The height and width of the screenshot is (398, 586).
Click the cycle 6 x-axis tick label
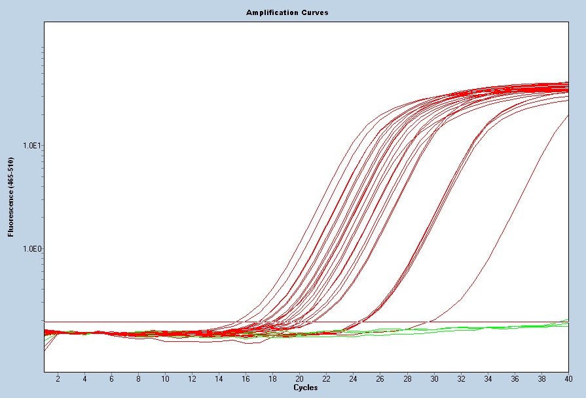click(x=111, y=378)
